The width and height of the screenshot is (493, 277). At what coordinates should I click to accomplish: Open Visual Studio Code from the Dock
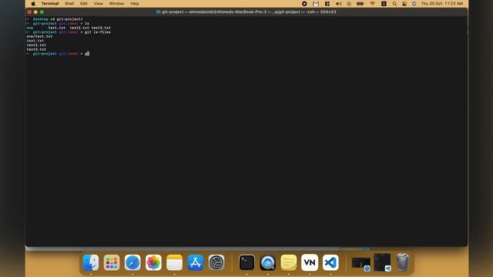click(330, 262)
